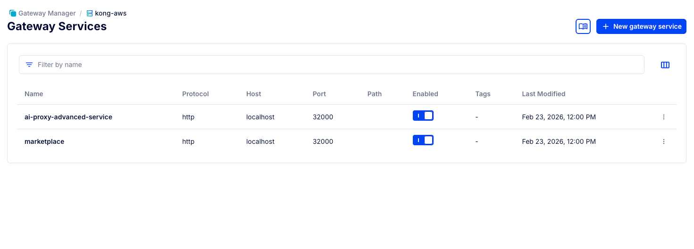Screen dimensions: 694x249
Task: Open the ai-proxy-advanced-service entry
Action: pyautogui.click(x=68, y=117)
